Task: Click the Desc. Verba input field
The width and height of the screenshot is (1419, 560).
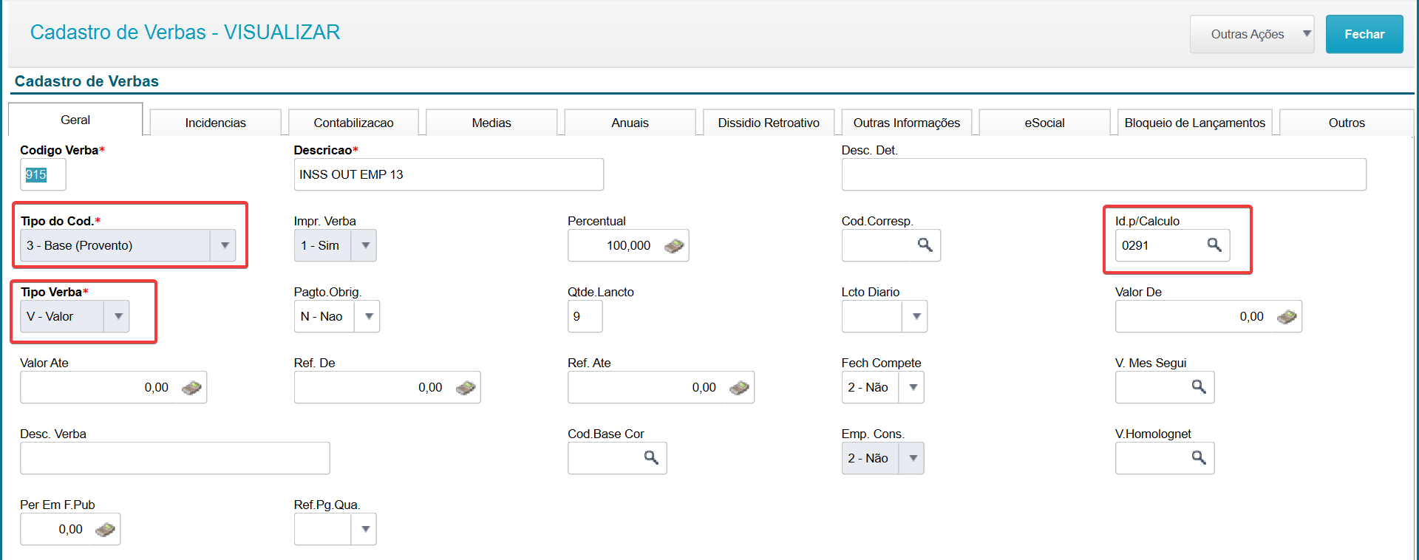Action: 174,458
